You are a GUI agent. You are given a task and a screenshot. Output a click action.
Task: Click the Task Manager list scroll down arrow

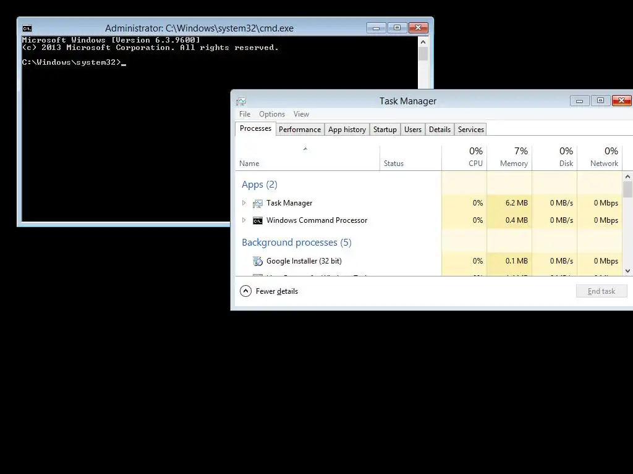[x=627, y=271]
